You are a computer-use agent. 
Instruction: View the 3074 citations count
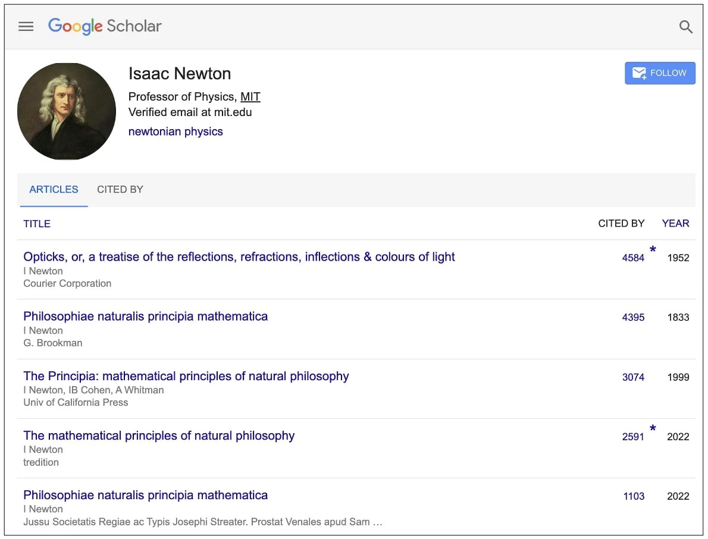point(633,377)
